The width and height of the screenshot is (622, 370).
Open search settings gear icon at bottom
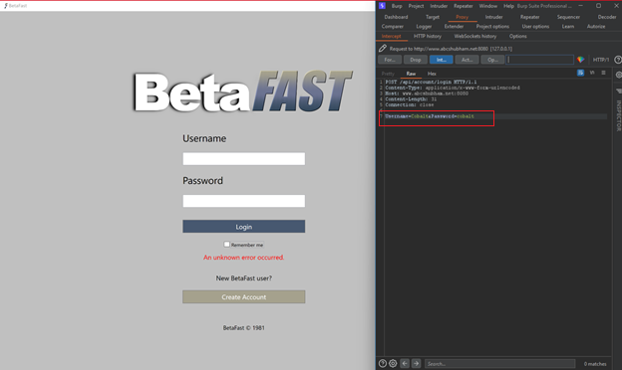pos(393,363)
